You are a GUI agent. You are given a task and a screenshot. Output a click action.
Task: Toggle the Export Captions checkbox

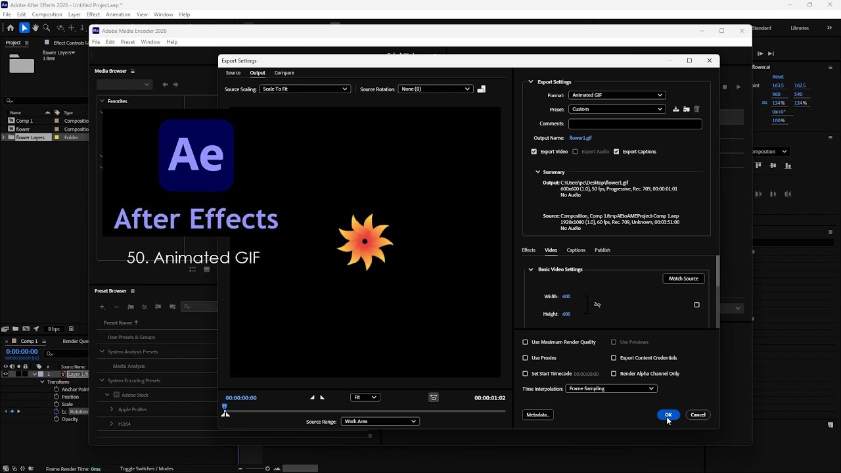coord(616,152)
